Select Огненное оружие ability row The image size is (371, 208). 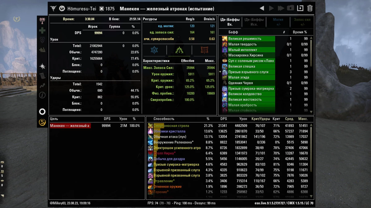[x=228, y=187]
